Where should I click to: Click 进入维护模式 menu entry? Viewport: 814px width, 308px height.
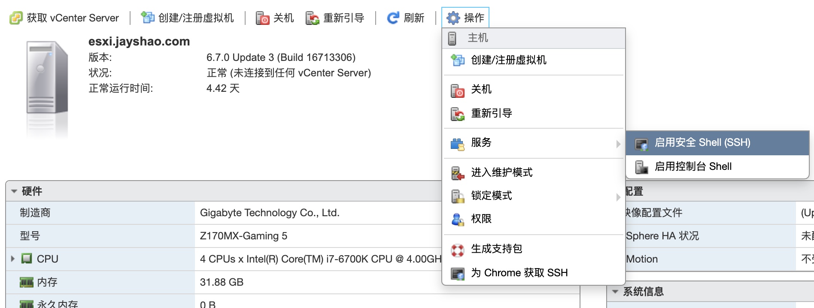501,172
